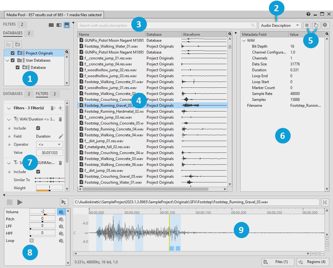
Task: Toggle the User Databases checkbox
Action: [13, 60]
